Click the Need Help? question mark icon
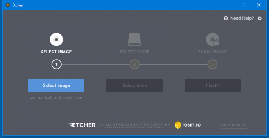The height and width of the screenshot is (138, 269). [x=226, y=18]
